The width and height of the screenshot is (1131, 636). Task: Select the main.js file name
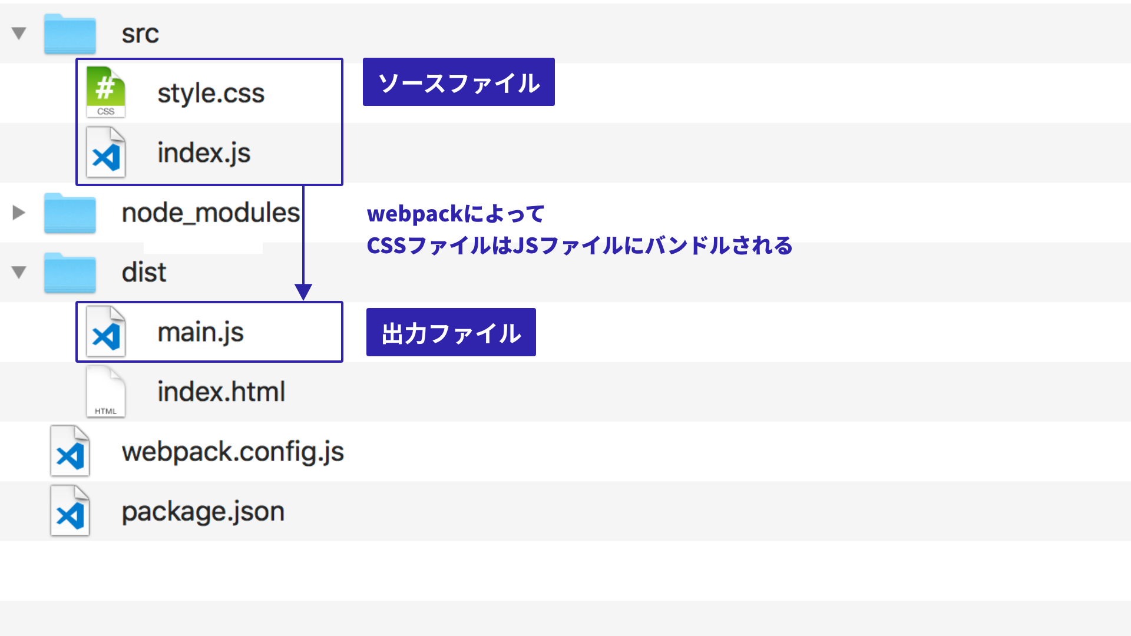pyautogui.click(x=200, y=333)
